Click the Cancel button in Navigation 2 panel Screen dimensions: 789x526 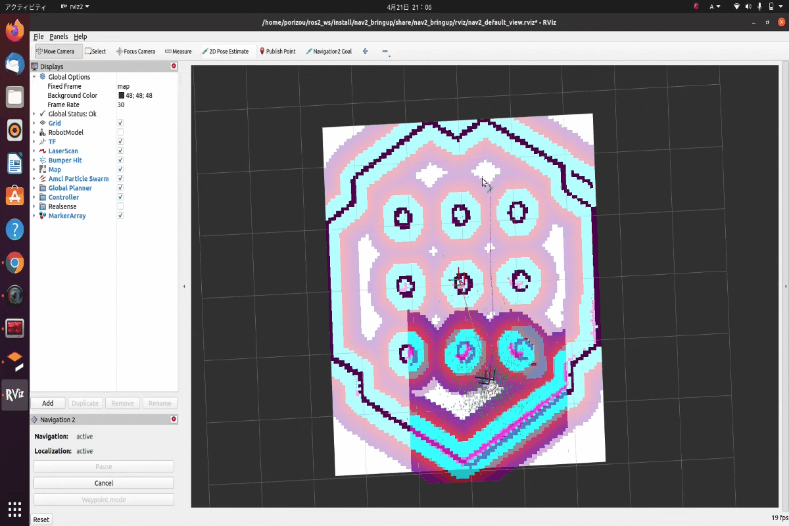point(103,482)
